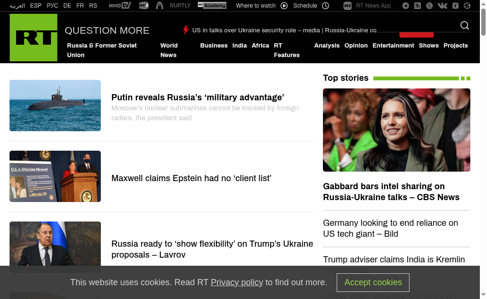Open the globe-shaped social icon after Rumble
Screen dimensions: 487x299
click(x=467, y=6)
